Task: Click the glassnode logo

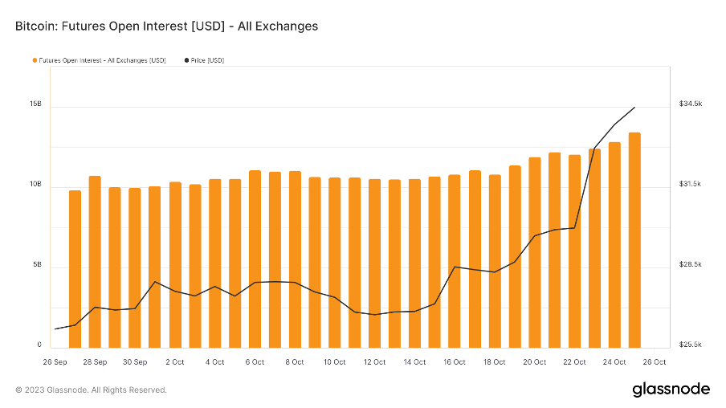Action: (671, 390)
